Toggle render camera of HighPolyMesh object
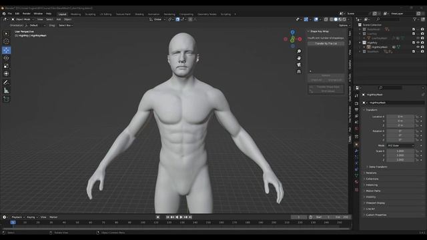This screenshot has height=240, width=427. click(x=422, y=47)
